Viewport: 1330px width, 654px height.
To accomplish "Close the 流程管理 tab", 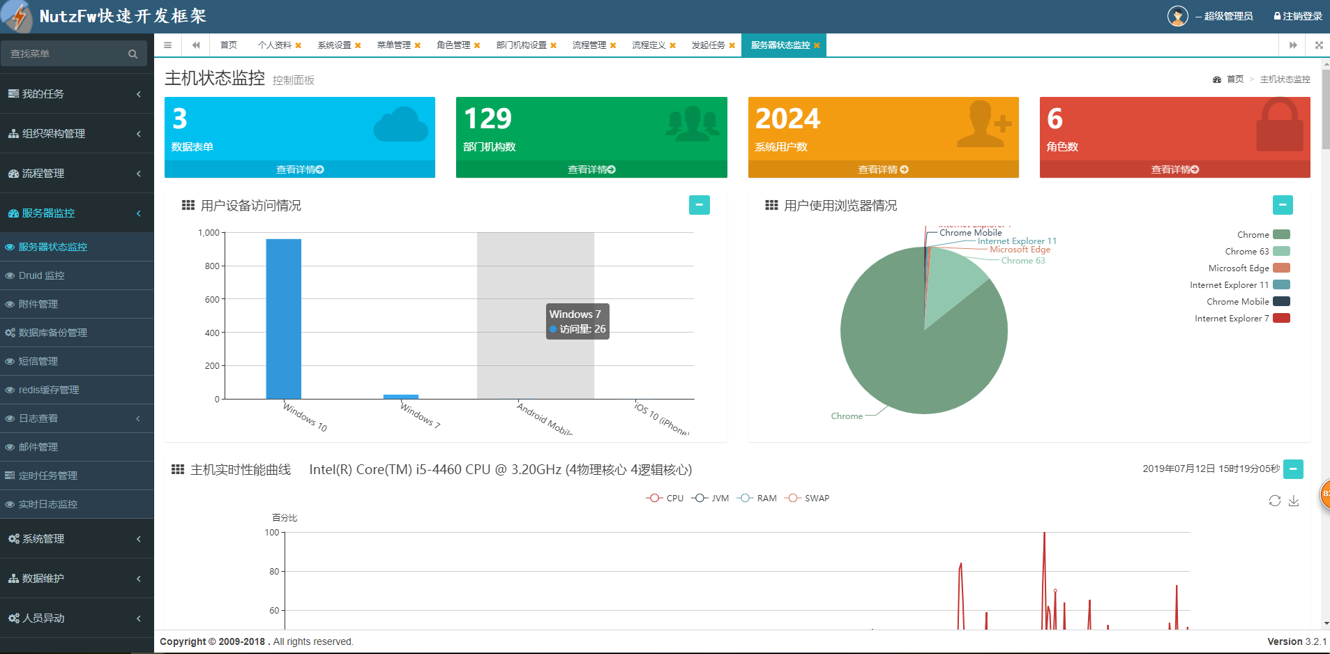I will [x=613, y=45].
